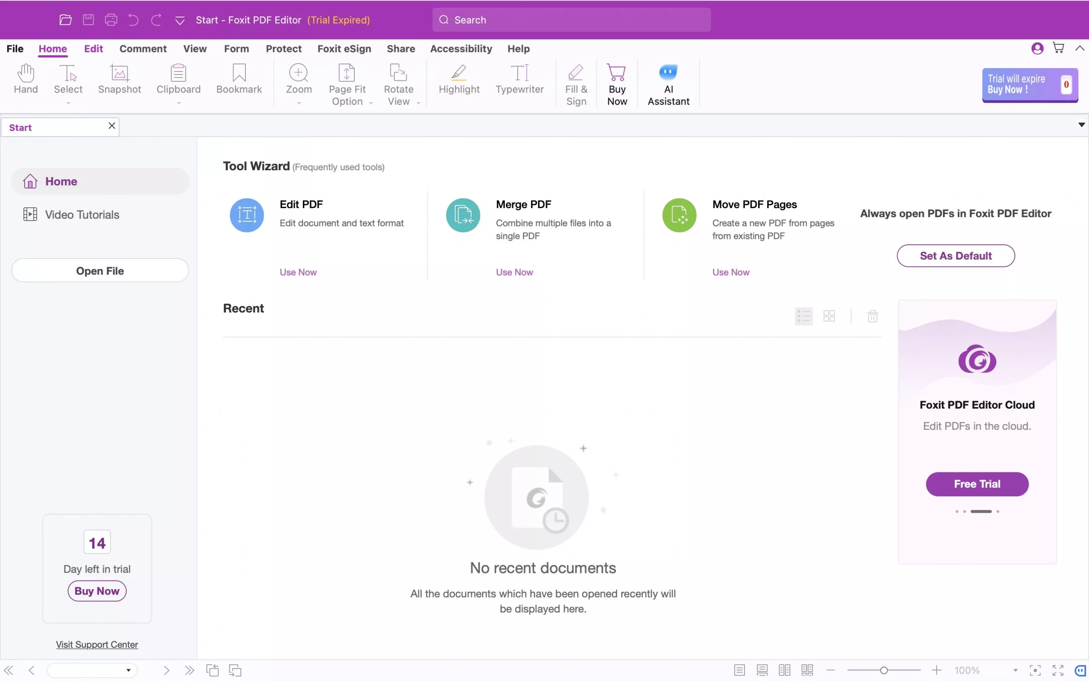
Task: Click Comment tab in ribbon
Action: click(143, 49)
